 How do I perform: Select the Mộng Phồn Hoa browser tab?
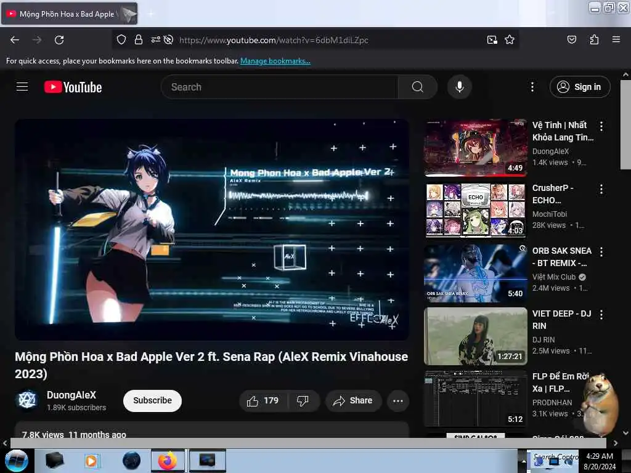[x=69, y=14]
